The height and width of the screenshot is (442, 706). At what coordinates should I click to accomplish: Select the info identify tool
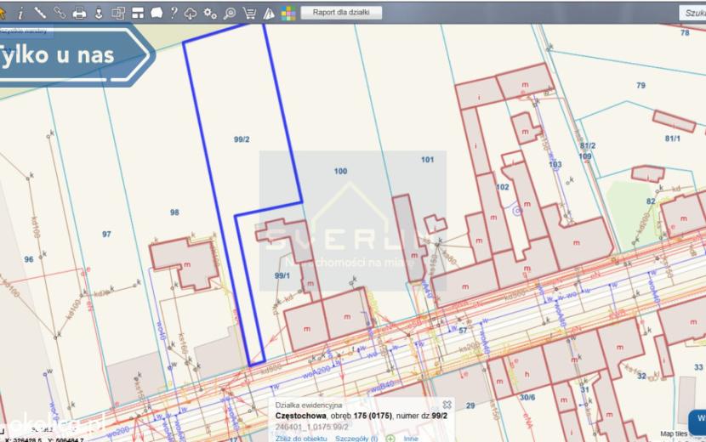pyautogui.click(x=20, y=14)
